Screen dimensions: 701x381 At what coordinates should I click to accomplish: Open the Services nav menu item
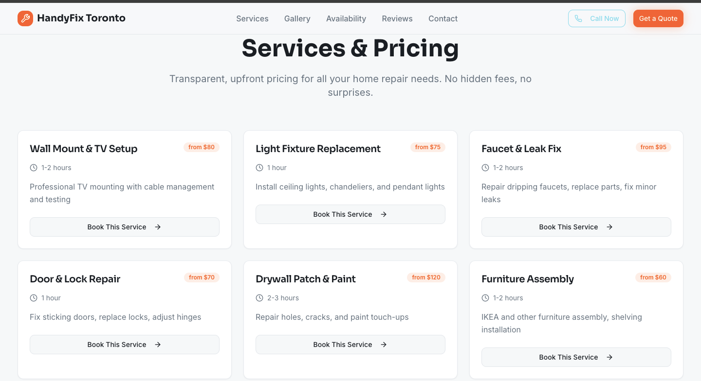[252, 18]
